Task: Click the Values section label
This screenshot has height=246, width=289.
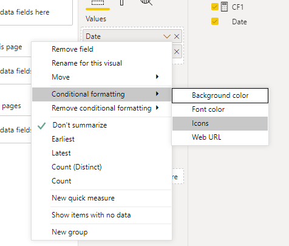Action: [x=96, y=19]
